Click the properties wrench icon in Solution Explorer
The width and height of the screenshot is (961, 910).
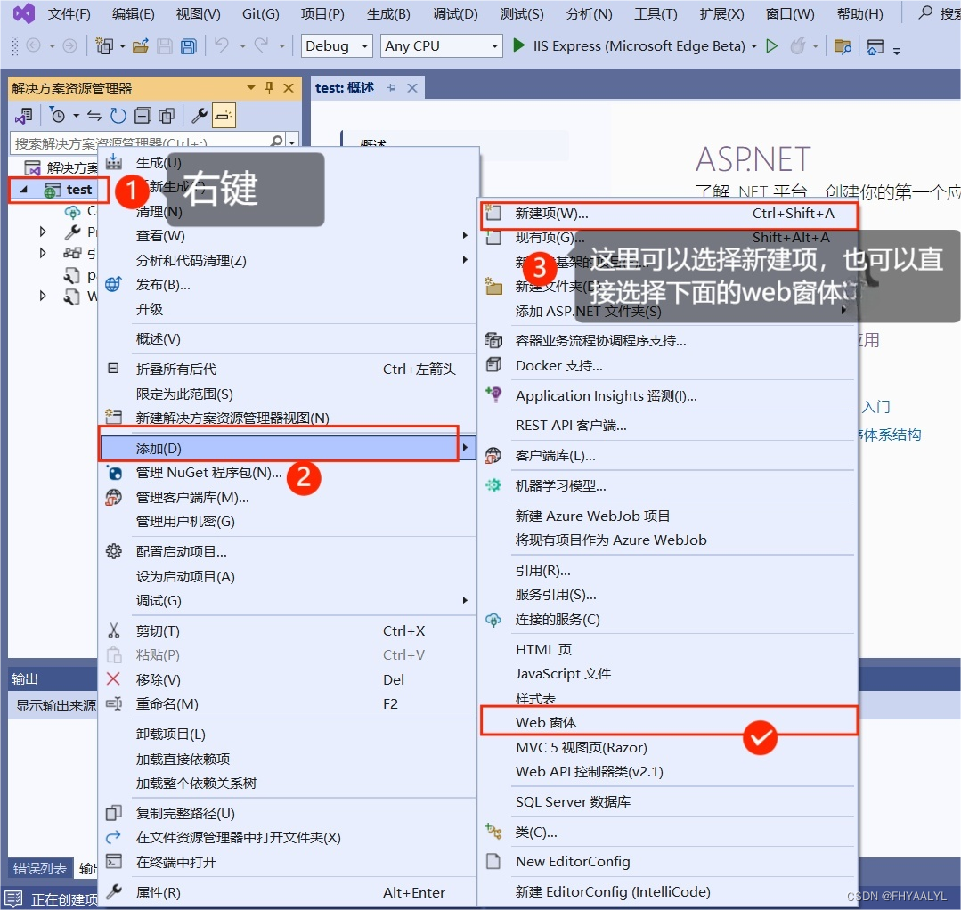tap(200, 115)
